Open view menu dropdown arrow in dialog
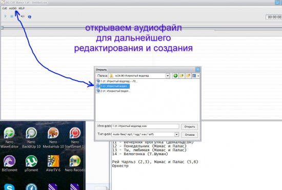 point(198,76)
